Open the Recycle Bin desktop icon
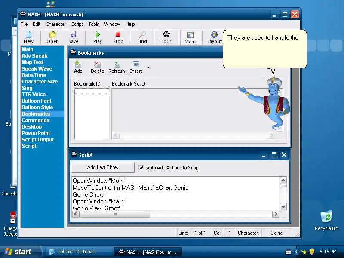 point(326,221)
